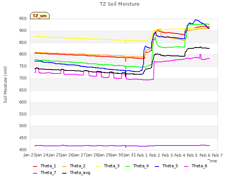The image size is (240, 180).
Task: Click the Feb 3 x-axis date label
Action: 167,155
